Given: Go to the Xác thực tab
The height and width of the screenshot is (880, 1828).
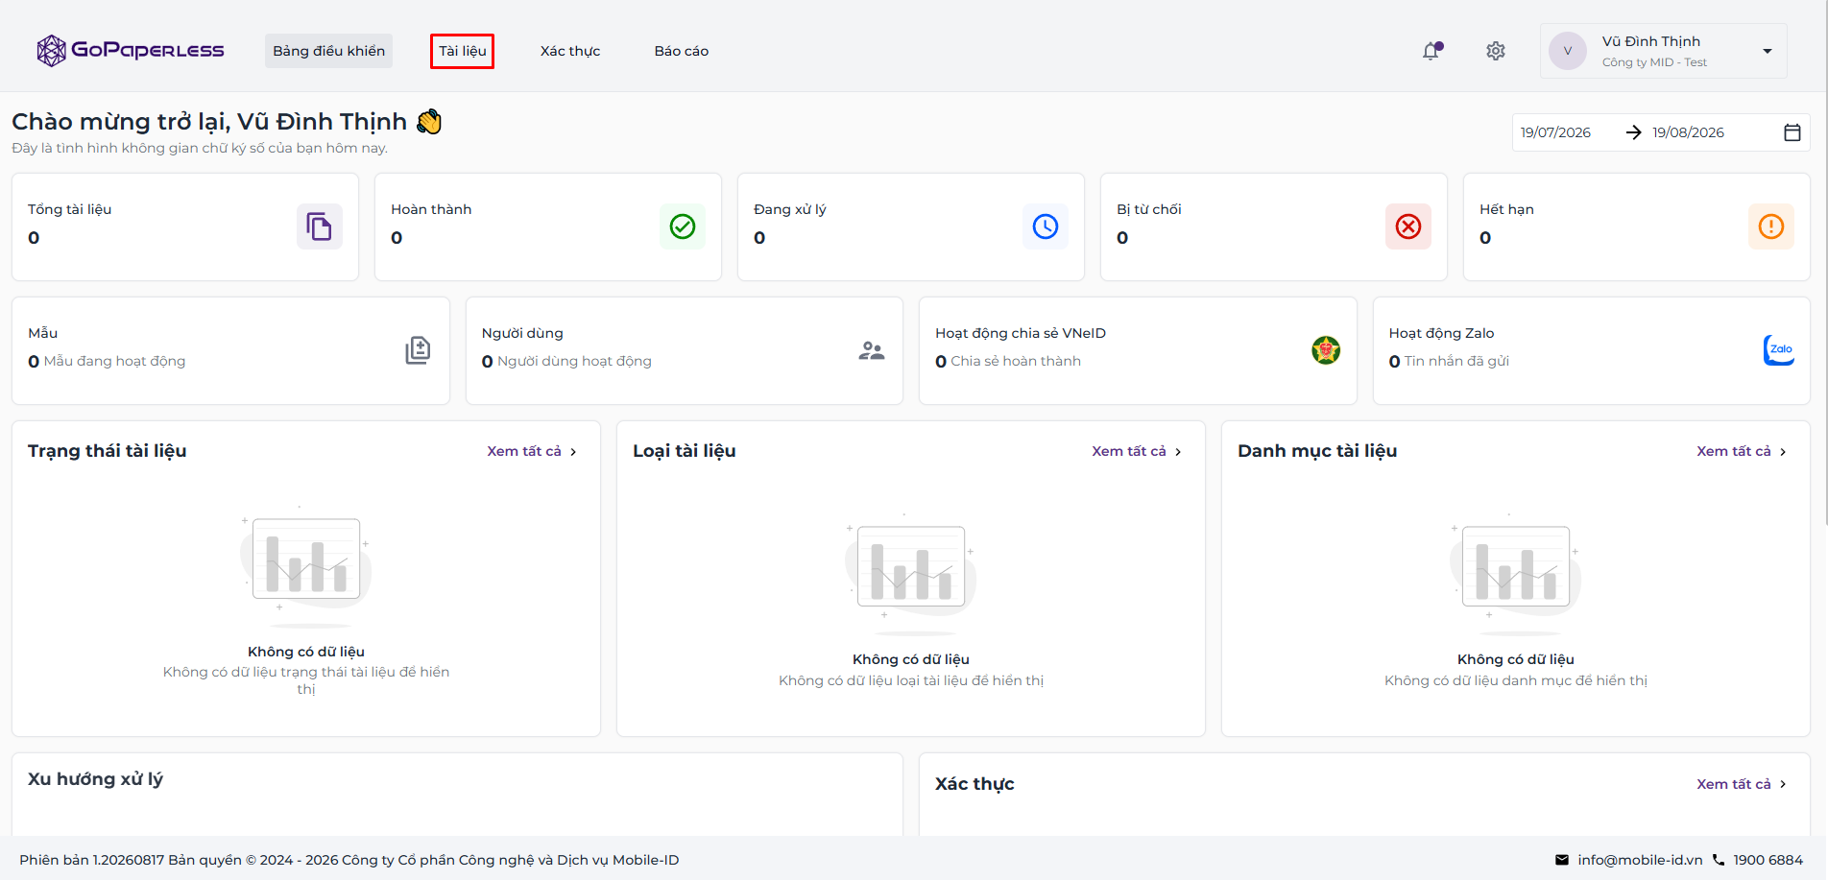Looking at the screenshot, I should coord(570,51).
